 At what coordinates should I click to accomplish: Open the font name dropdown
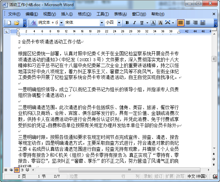102,23
